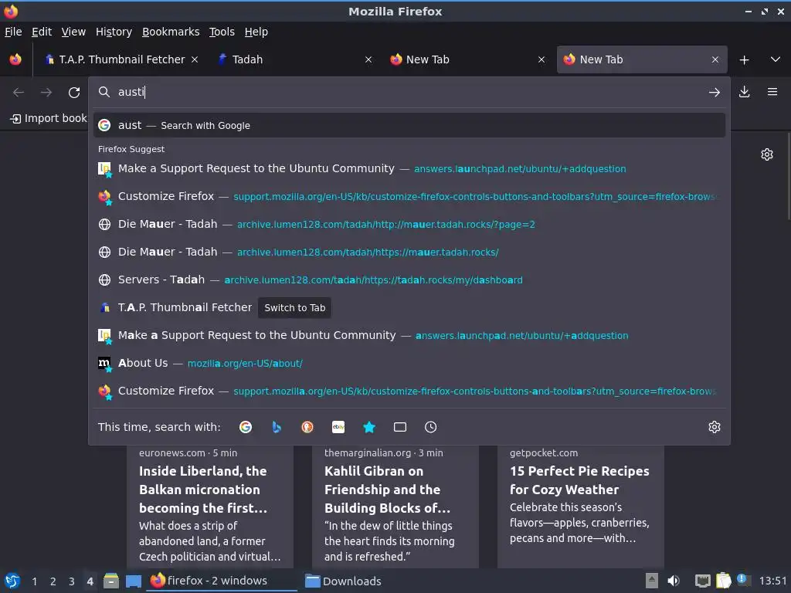This screenshot has height=593, width=791.
Task: Click the update notifier tray icon
Action: coord(742,579)
